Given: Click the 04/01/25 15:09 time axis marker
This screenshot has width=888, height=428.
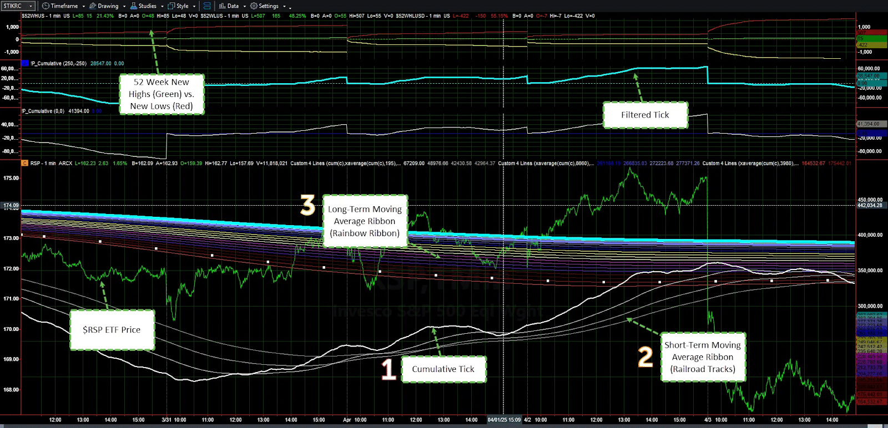Looking at the screenshot, I should point(504,420).
